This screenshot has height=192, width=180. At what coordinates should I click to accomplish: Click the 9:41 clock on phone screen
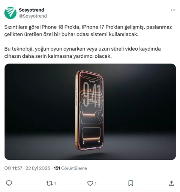[x=92, y=95]
